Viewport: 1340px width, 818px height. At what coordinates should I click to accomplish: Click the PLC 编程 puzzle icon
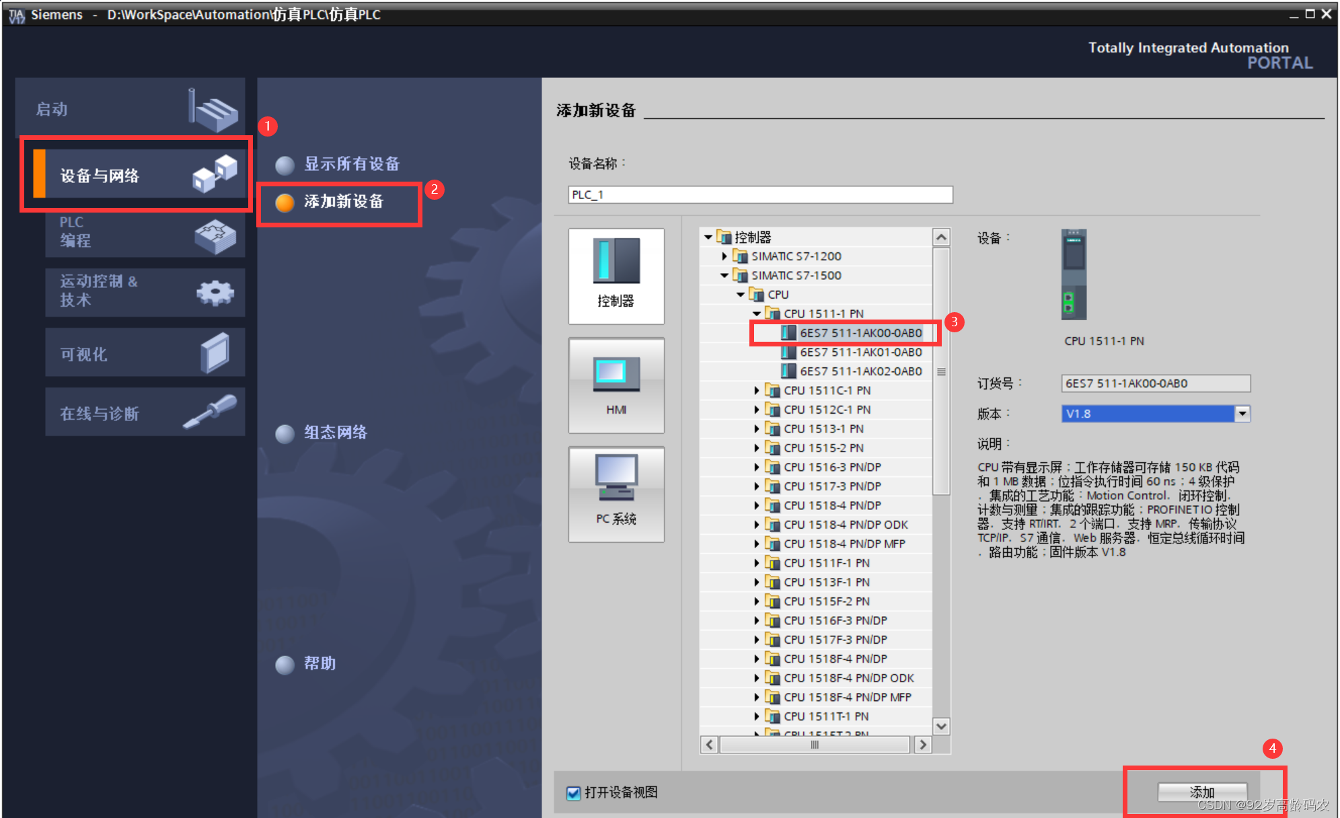(215, 236)
